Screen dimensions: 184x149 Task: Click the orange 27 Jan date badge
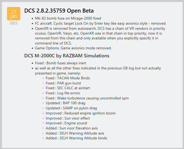coord(14,14)
